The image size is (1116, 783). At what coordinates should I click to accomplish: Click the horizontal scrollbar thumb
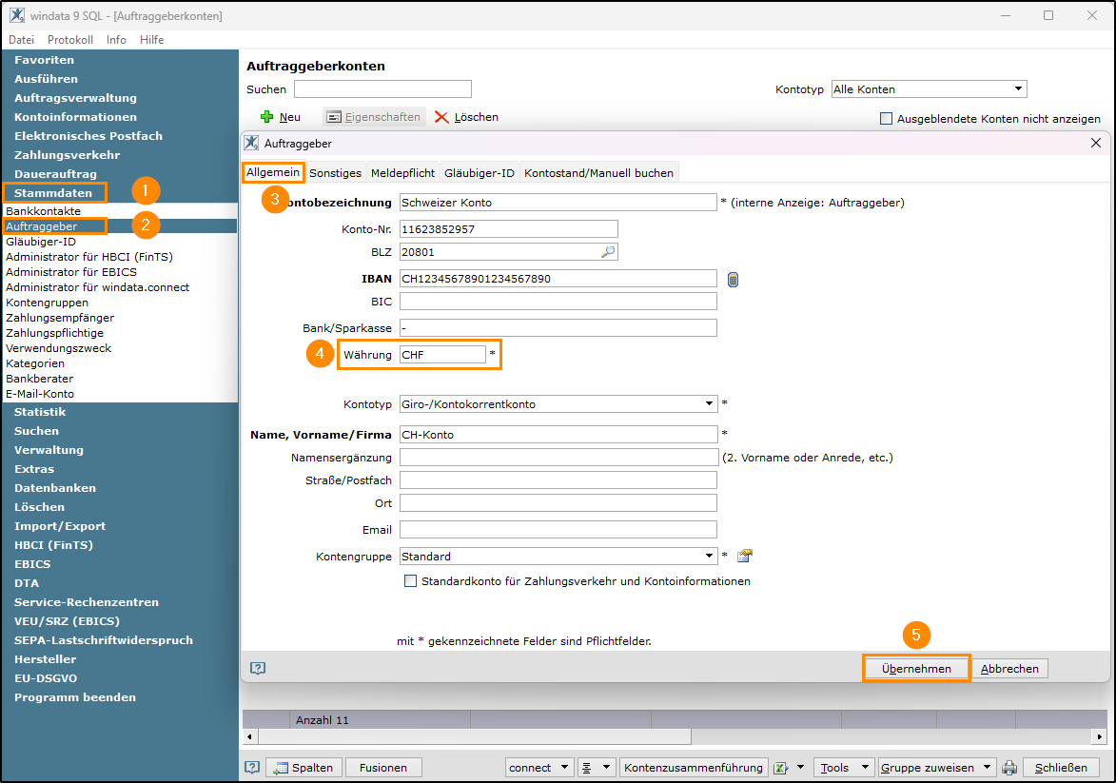475,736
